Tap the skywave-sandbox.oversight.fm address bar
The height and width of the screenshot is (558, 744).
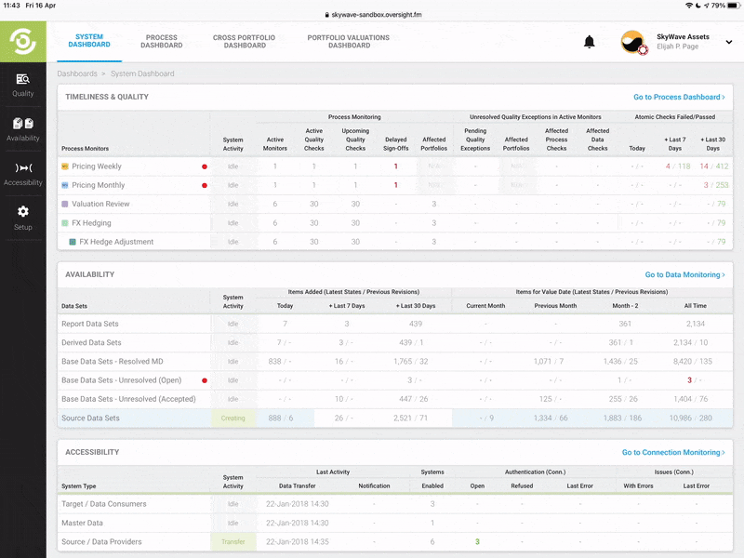point(373,15)
